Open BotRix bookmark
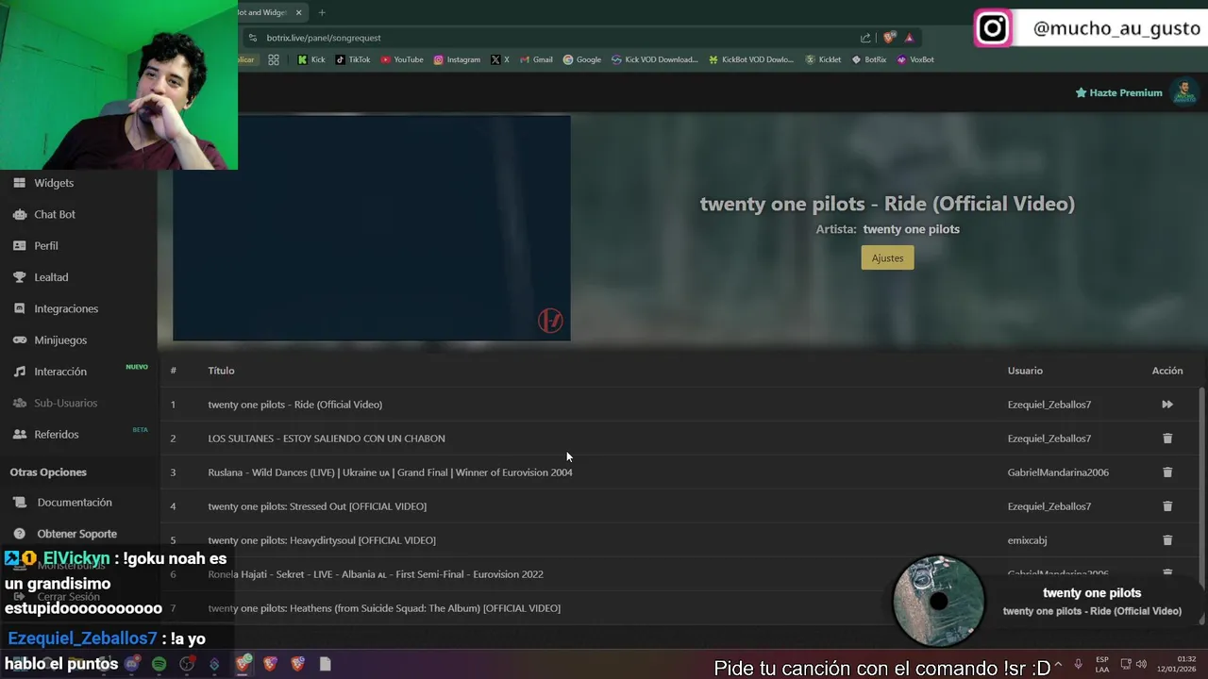 tap(869, 59)
